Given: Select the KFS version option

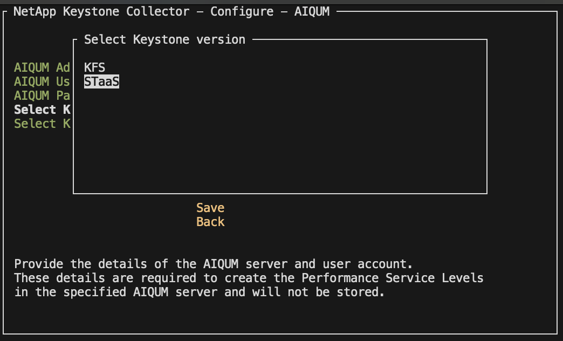Looking at the screenshot, I should coord(94,67).
